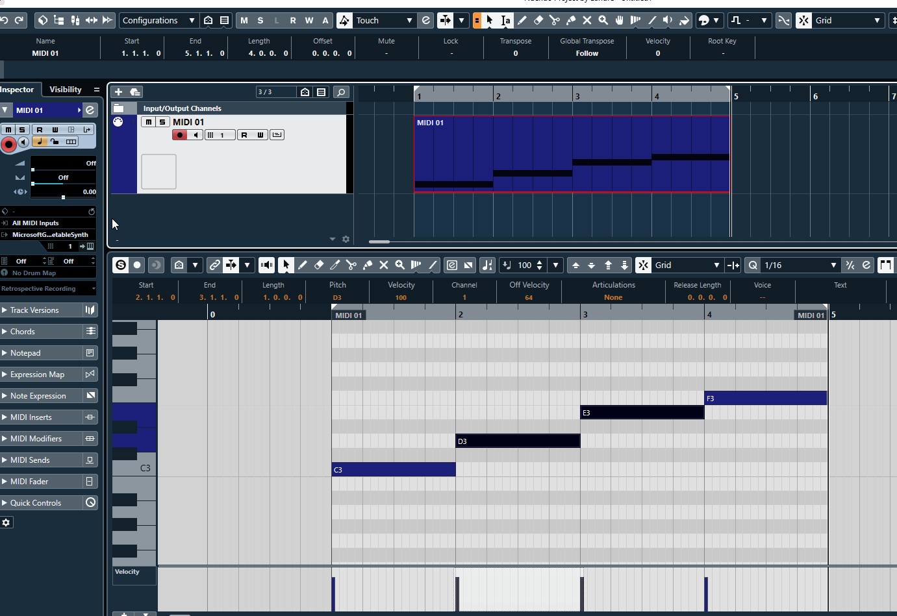
Task: Select the MIDI 01 part in project
Action: click(572, 154)
